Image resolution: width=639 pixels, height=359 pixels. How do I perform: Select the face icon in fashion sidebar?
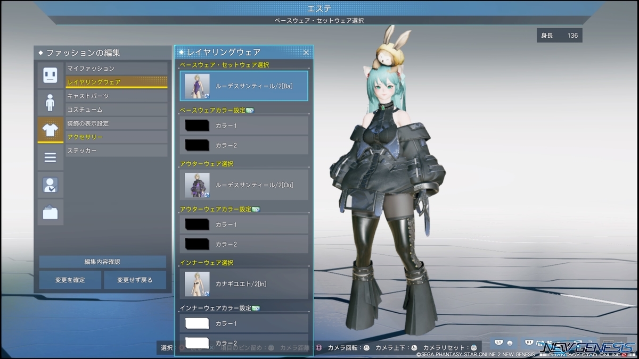coord(50,75)
